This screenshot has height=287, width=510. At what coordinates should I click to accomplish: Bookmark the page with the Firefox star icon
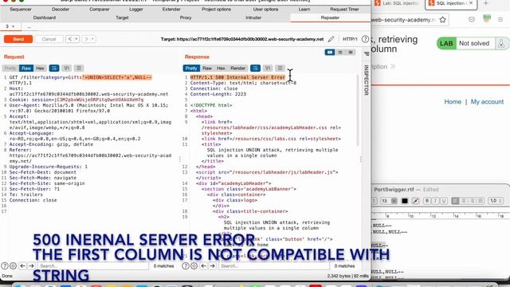443,19
